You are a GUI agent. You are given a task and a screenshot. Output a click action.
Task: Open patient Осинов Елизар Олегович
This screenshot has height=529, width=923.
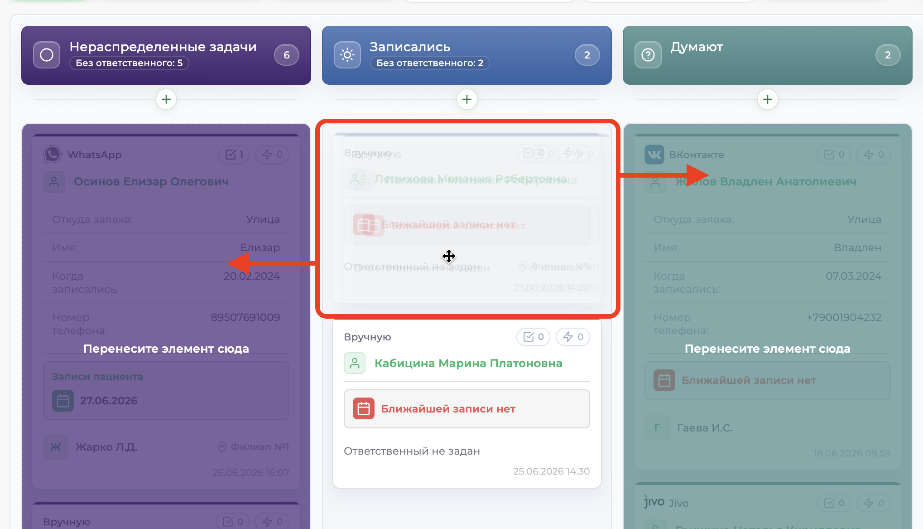pyautogui.click(x=151, y=182)
